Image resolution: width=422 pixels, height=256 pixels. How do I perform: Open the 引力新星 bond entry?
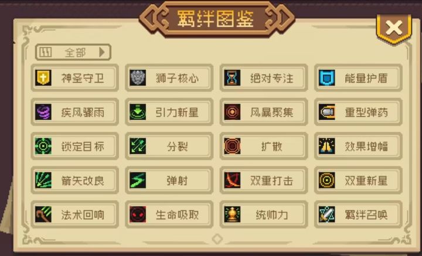(x=169, y=112)
